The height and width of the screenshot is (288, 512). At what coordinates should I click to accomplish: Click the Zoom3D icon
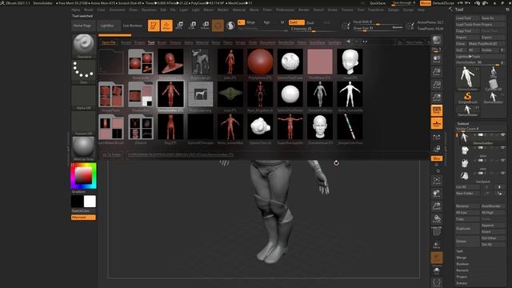(x=437, y=206)
